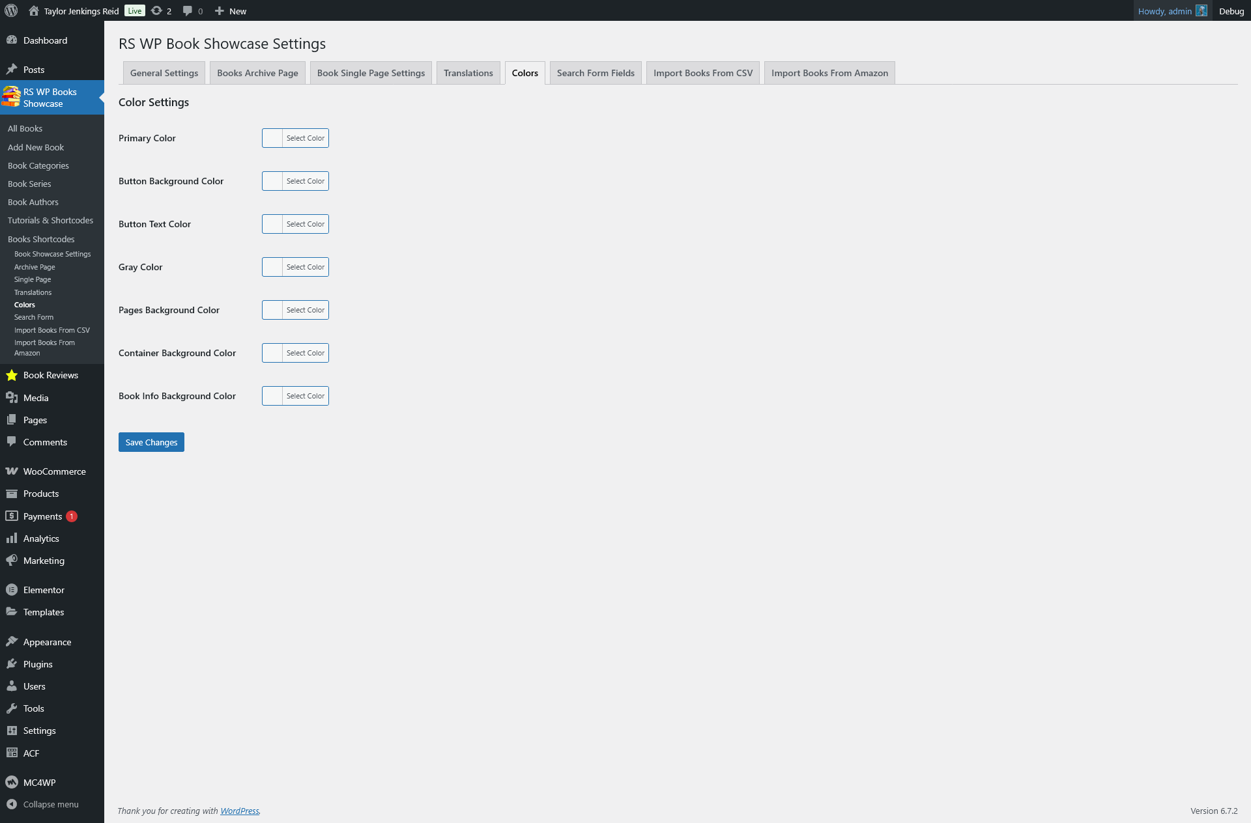Click Add New Book in sidebar
Viewport: 1251px width, 823px height.
click(35, 147)
